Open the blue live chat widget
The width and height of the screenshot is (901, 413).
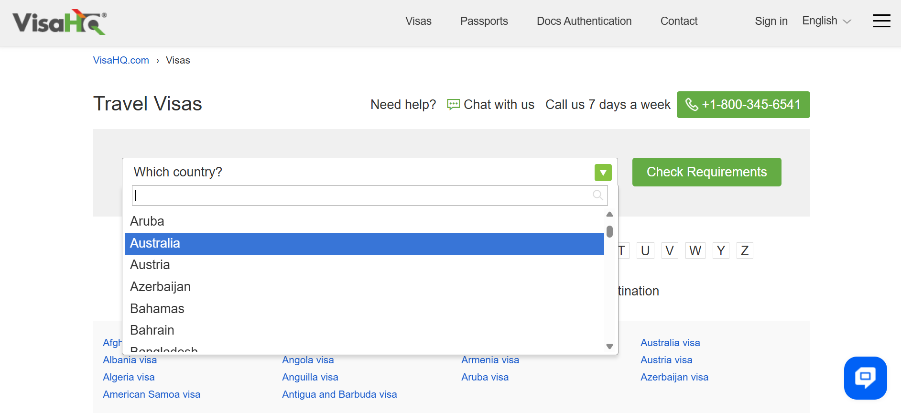(x=865, y=378)
